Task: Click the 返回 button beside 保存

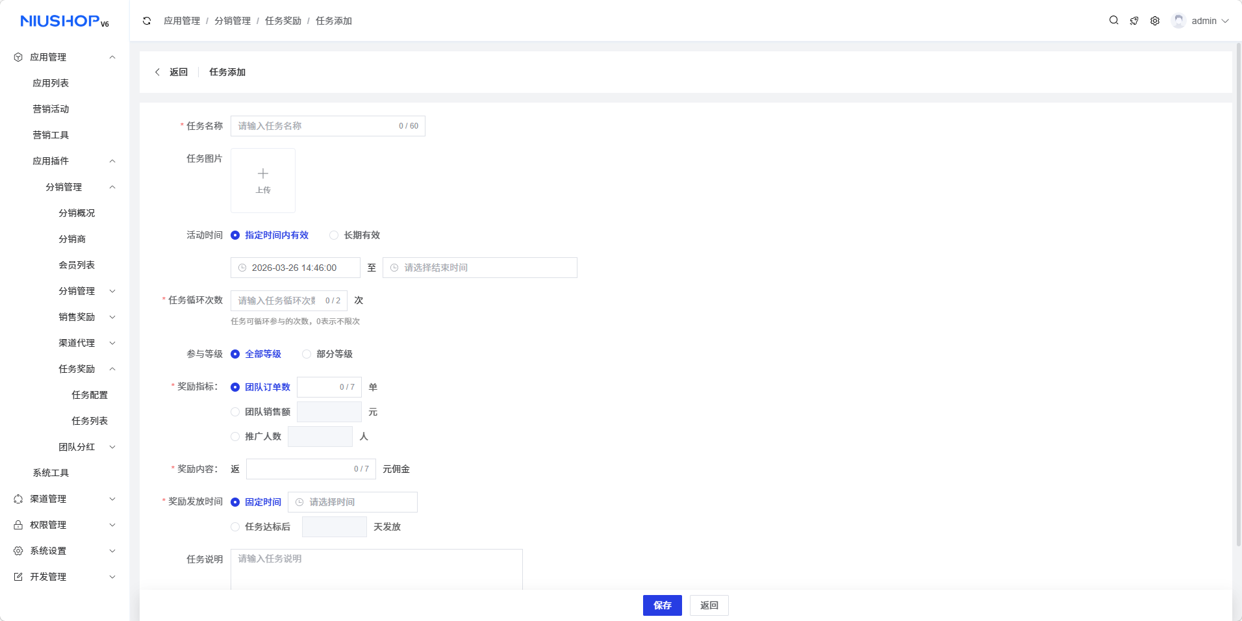Action: point(709,605)
